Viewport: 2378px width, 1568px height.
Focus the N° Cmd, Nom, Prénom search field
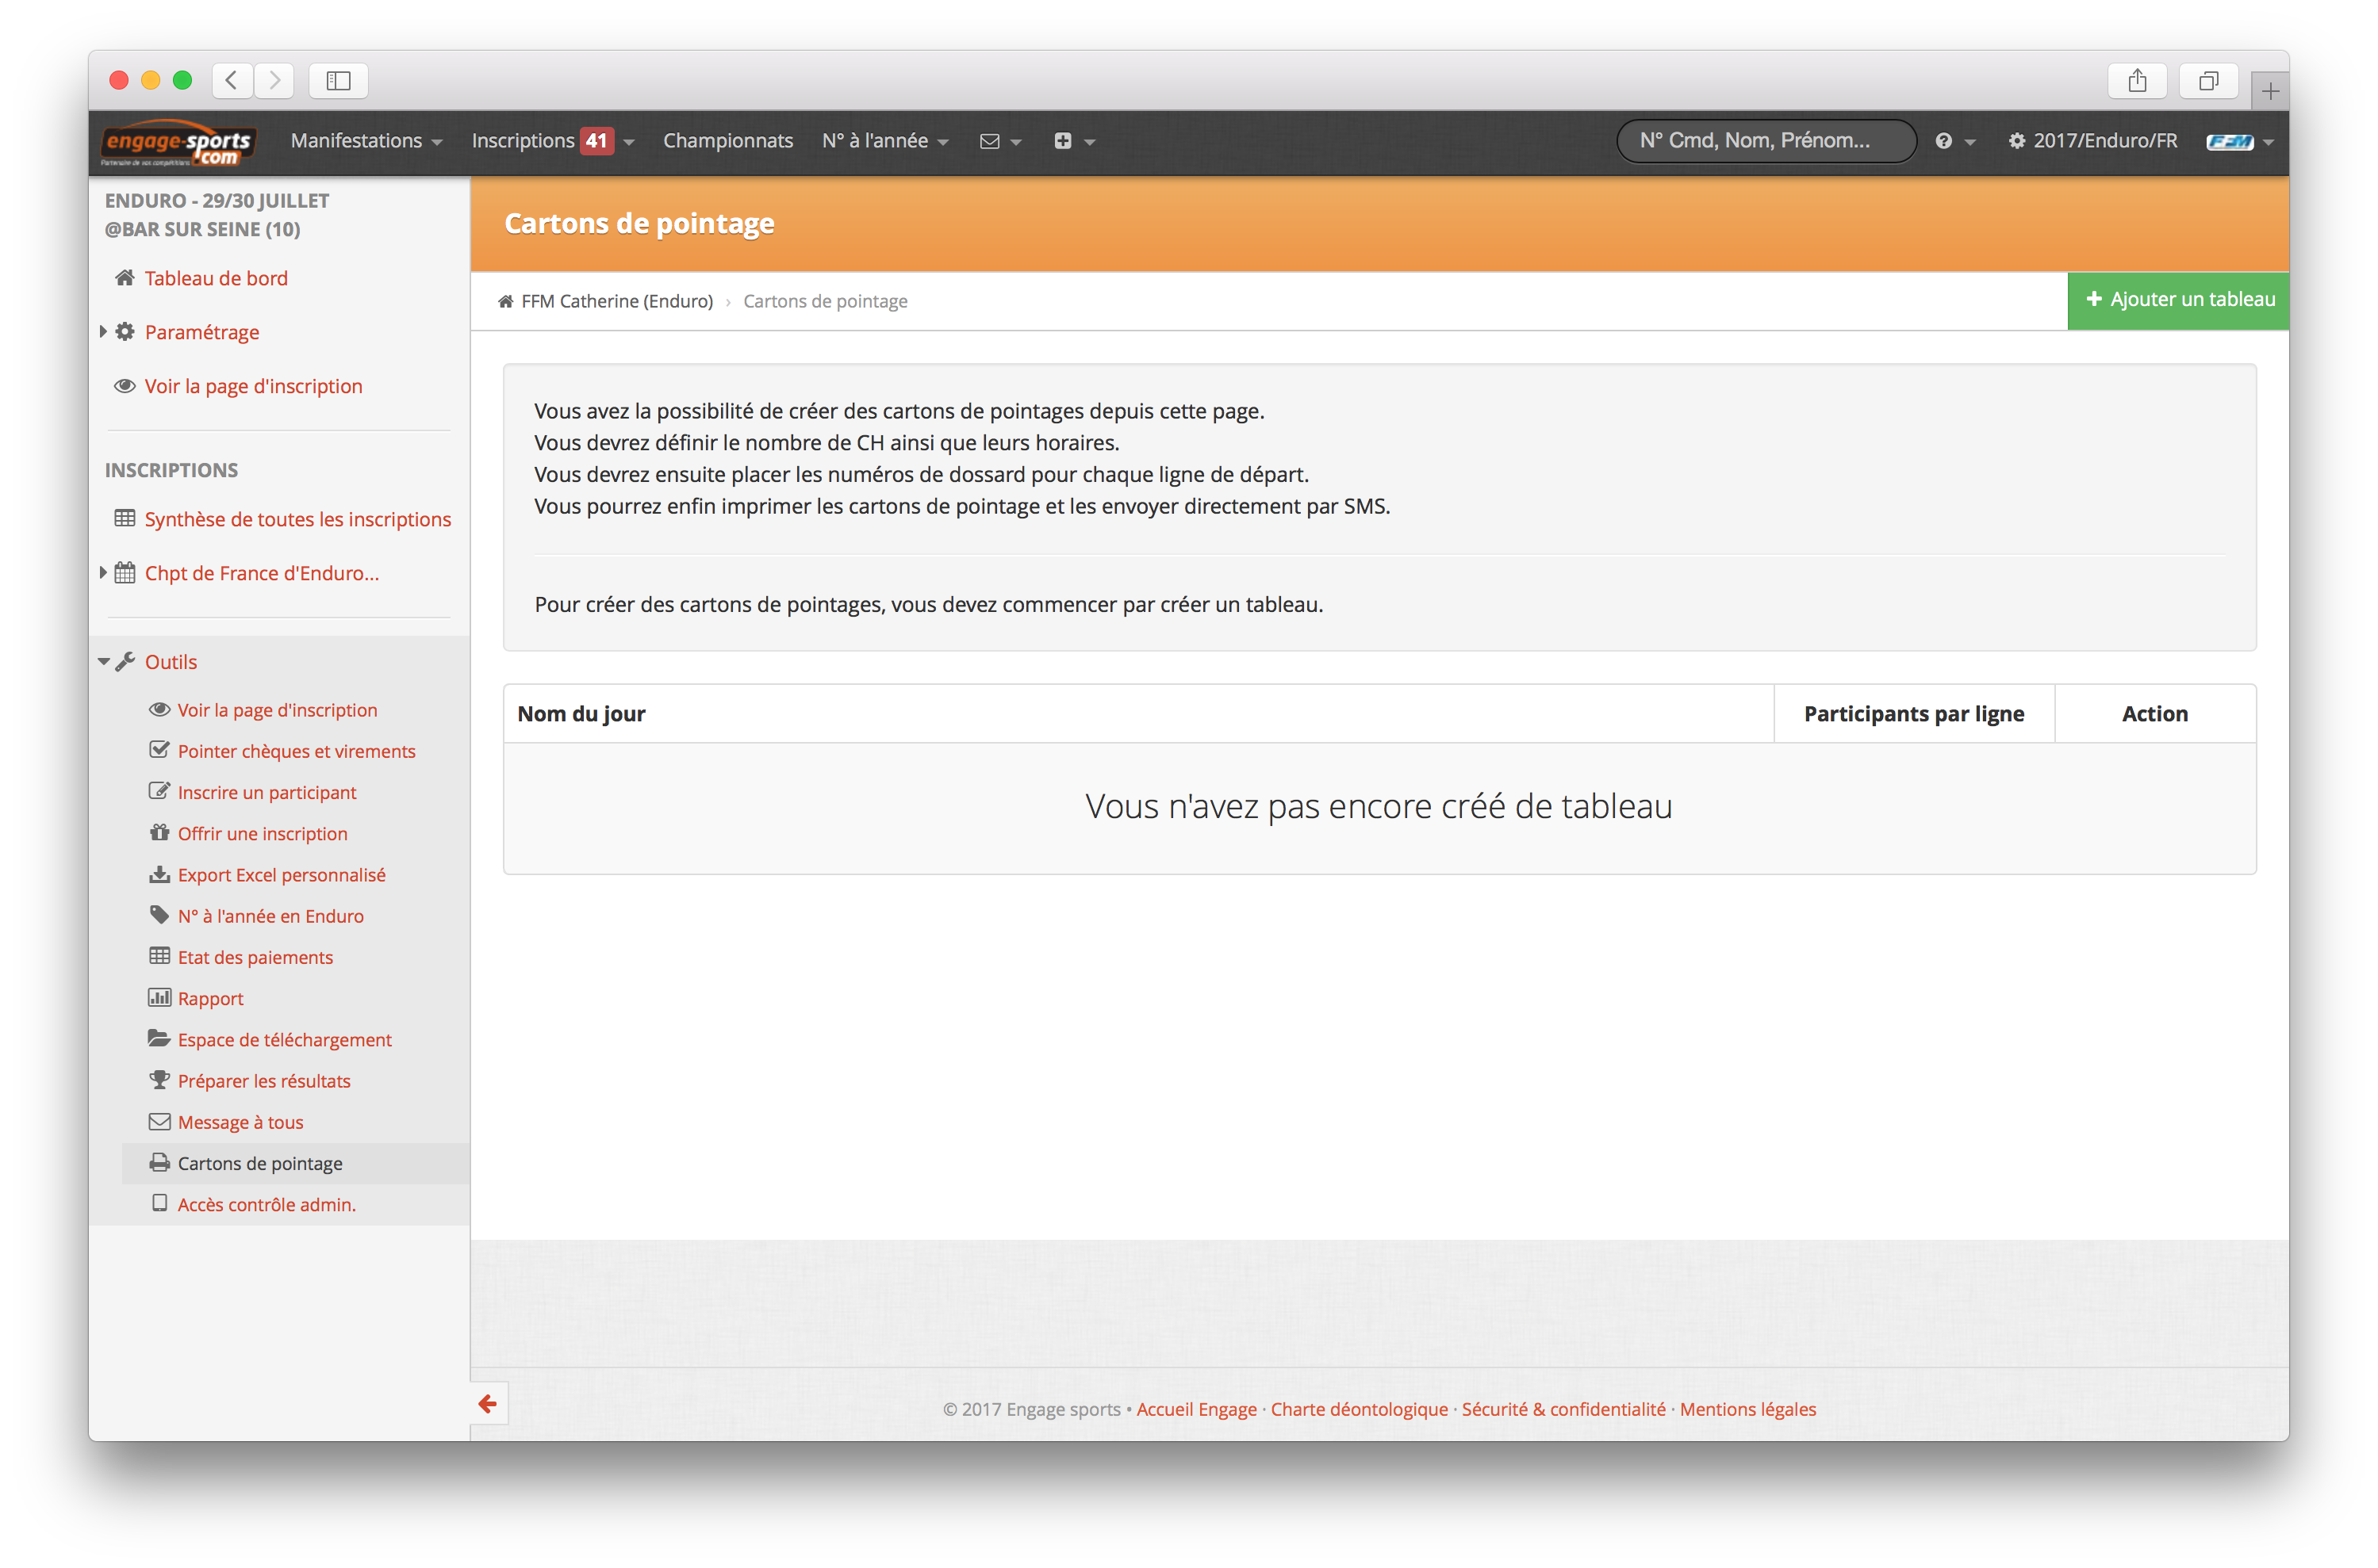1766,141
